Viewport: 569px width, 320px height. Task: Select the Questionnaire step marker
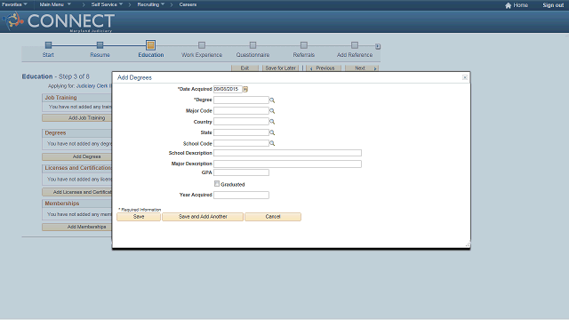[252, 45]
